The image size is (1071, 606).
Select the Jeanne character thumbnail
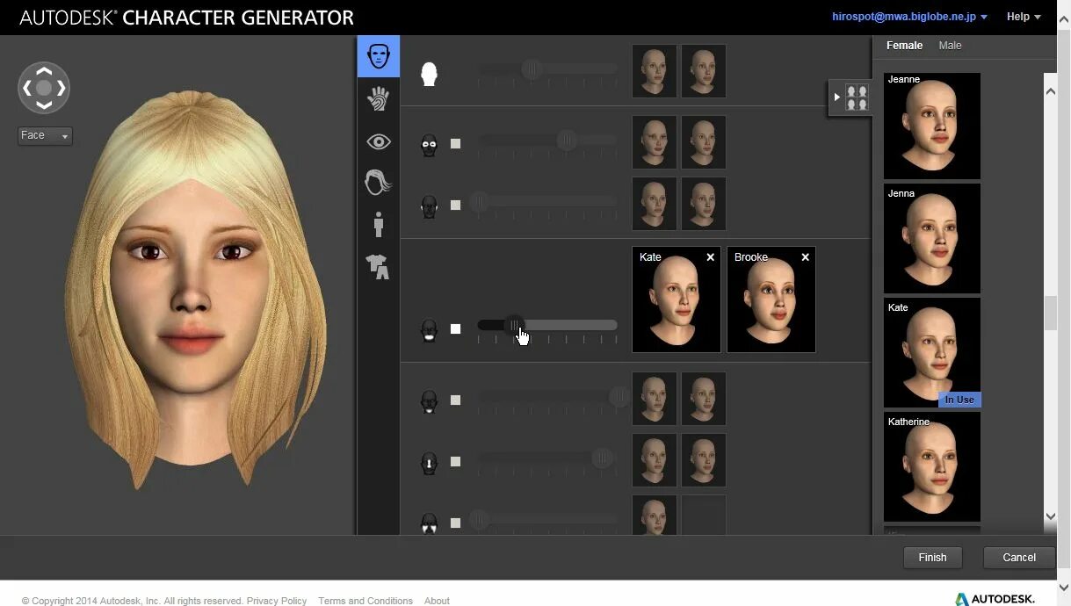(932, 126)
